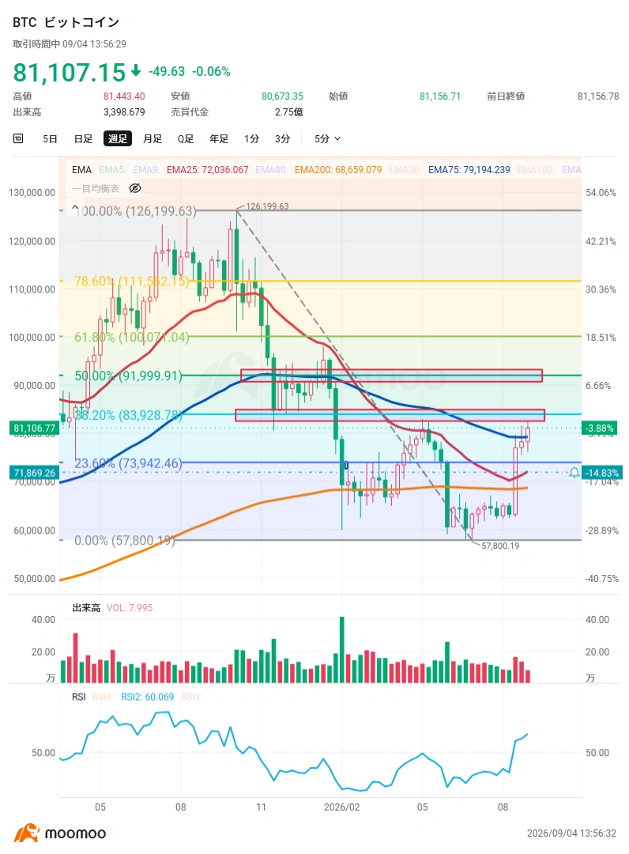
Task: Select the 1分 interval tab
Action: (x=251, y=139)
